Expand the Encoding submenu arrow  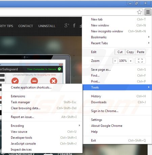click(x=79, y=125)
